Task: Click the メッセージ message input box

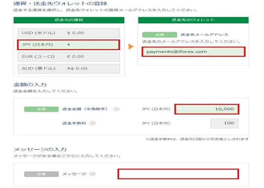Action: click(x=178, y=174)
